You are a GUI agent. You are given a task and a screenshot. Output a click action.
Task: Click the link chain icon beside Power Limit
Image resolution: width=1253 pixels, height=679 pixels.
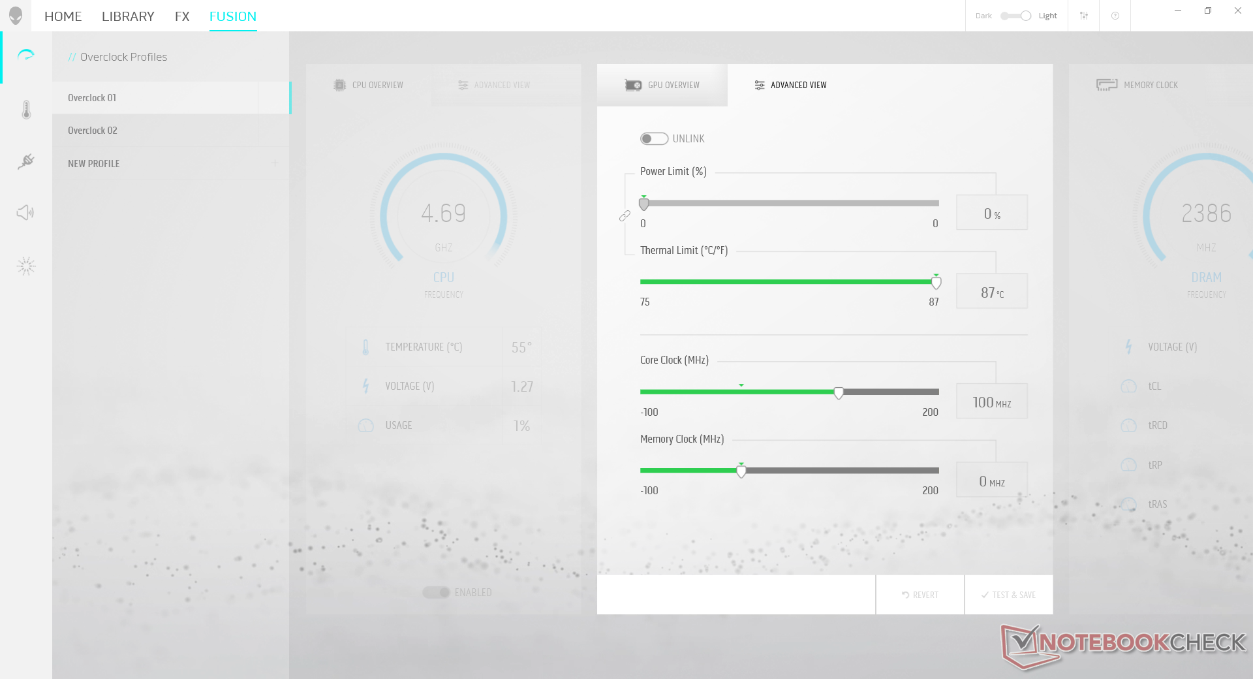(x=625, y=216)
